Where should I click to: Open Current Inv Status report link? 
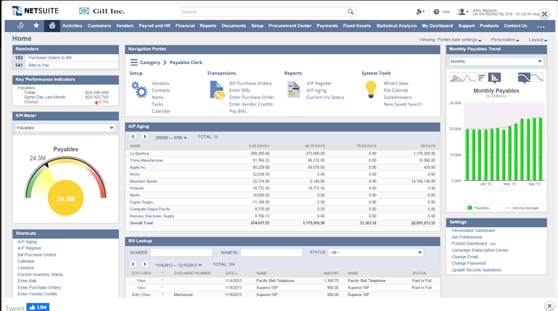tap(325, 97)
